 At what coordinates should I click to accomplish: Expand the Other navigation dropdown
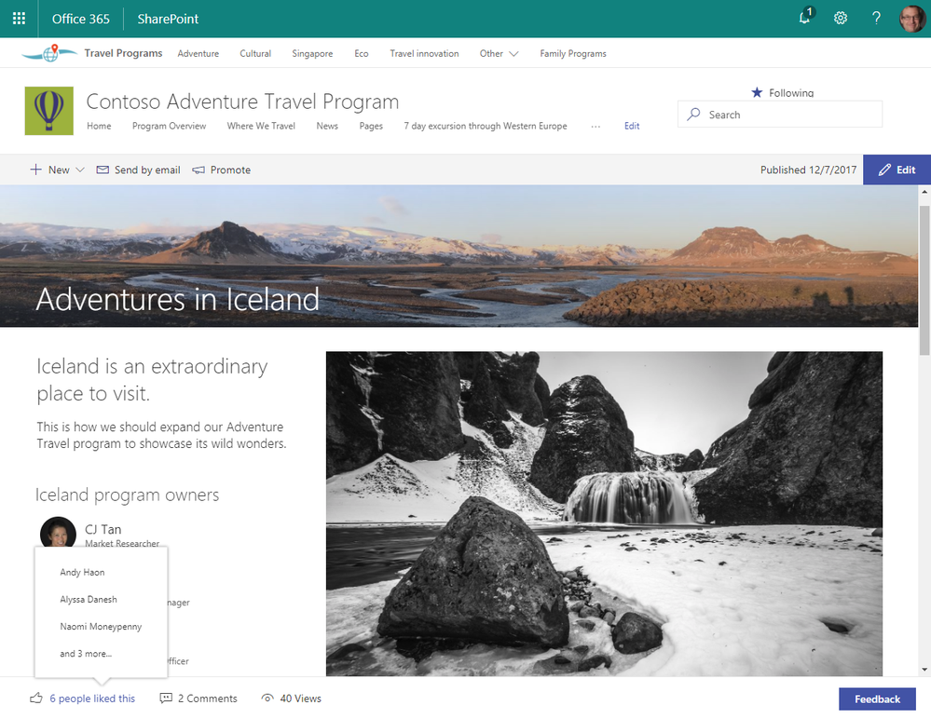click(x=499, y=53)
